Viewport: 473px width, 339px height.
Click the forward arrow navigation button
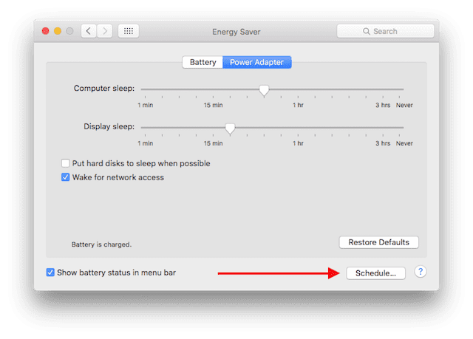pos(105,31)
